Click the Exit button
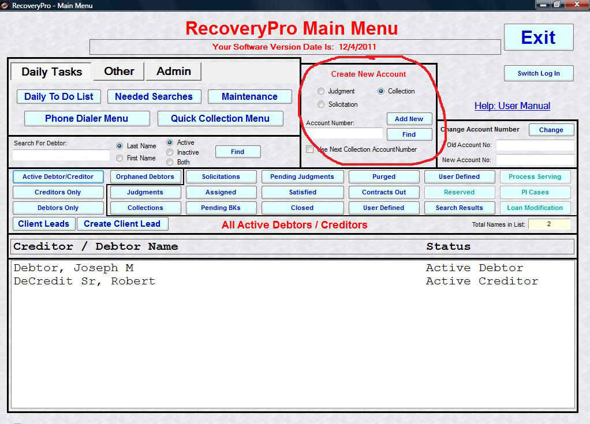 (539, 37)
